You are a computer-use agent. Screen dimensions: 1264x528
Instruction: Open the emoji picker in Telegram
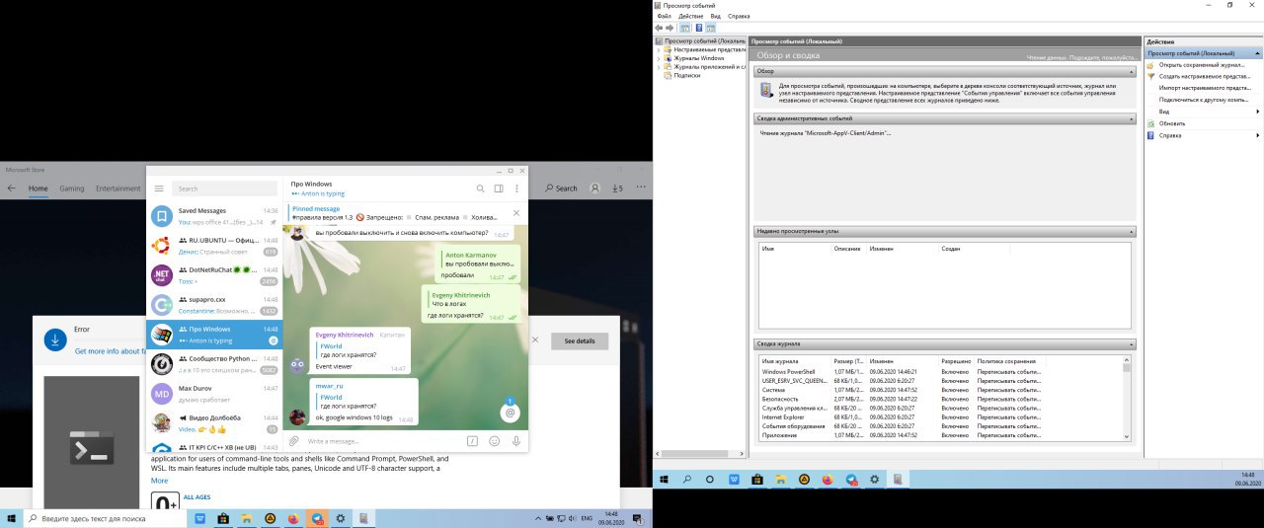point(495,441)
